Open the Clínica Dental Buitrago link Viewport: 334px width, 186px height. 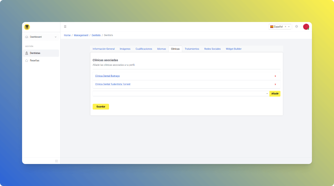(x=107, y=76)
